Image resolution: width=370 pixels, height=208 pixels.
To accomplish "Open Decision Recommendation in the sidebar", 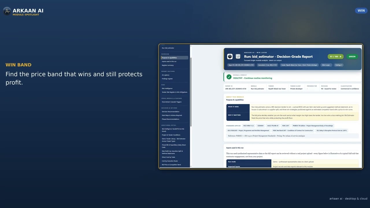I will coord(171,112).
